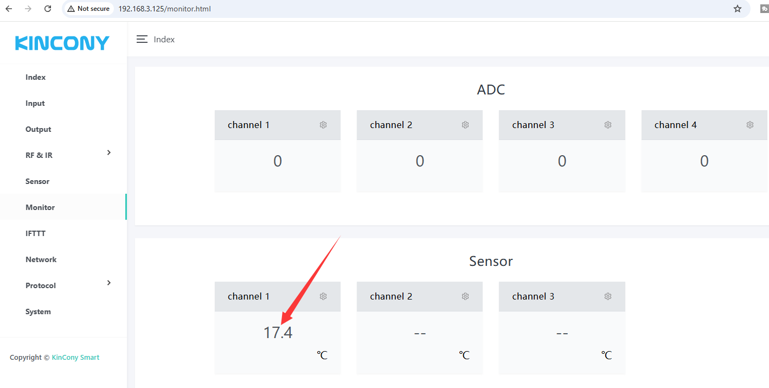Screen dimensions: 769x388
Task: Open settings gear for Sensor channel 3
Action: coord(608,296)
